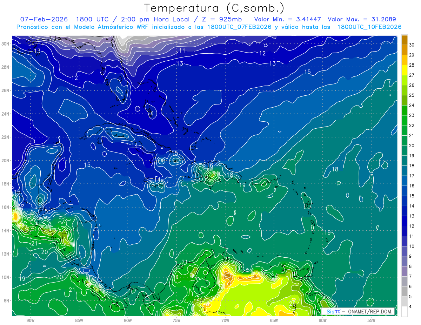
Task: Click the legend label "10"
Action: tap(412, 246)
